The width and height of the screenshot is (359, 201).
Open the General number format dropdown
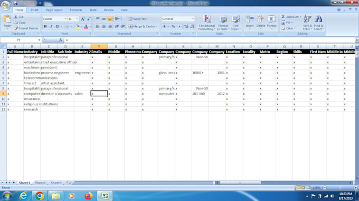coord(193,19)
